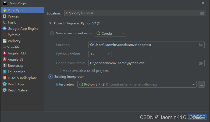Screen dimensions: 210x122
Task: Select HTML5 Boilerplate in the project list
Action: 22,78
